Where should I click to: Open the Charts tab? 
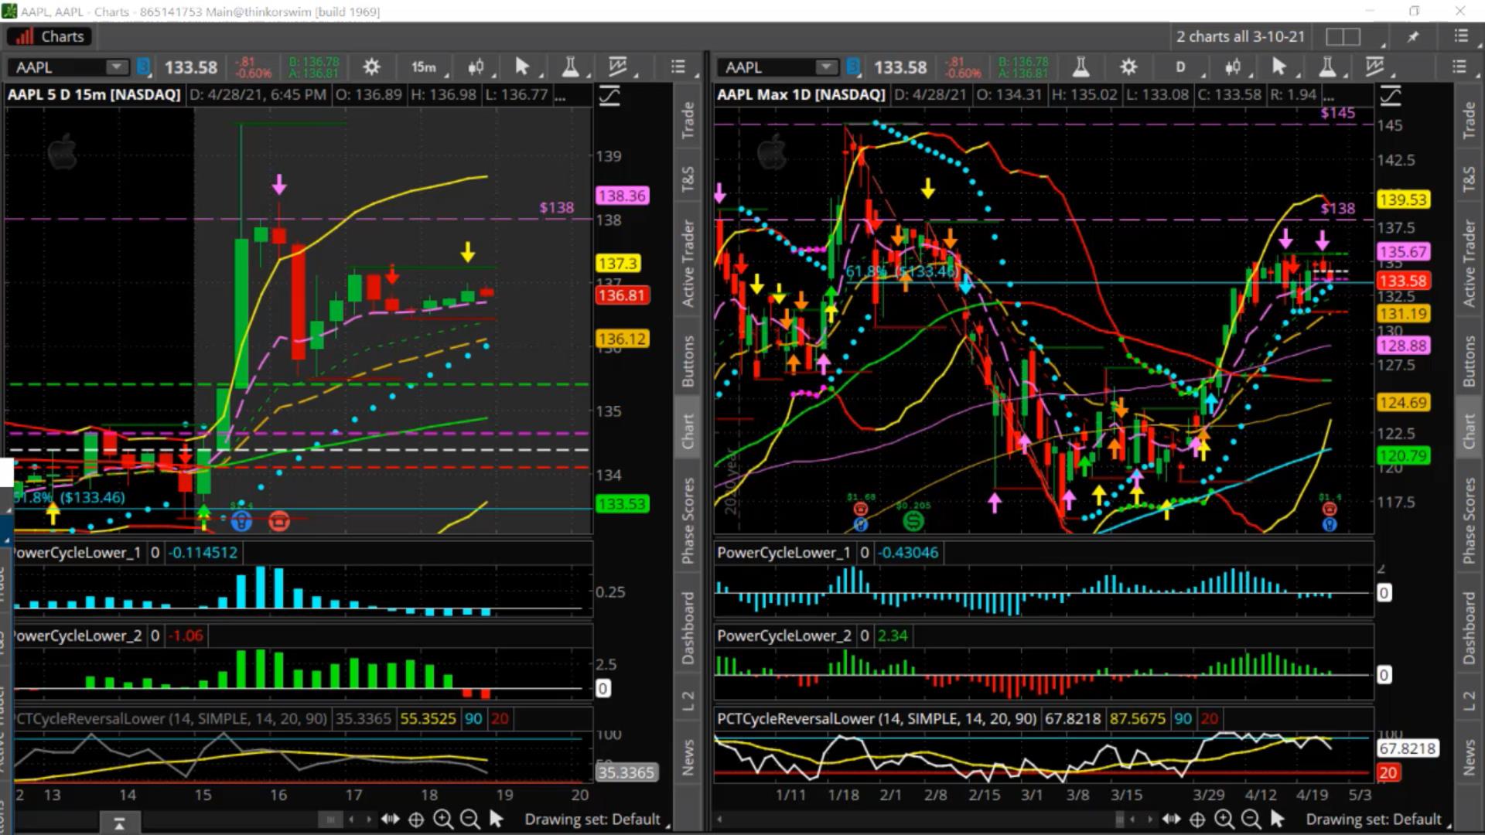(50, 36)
